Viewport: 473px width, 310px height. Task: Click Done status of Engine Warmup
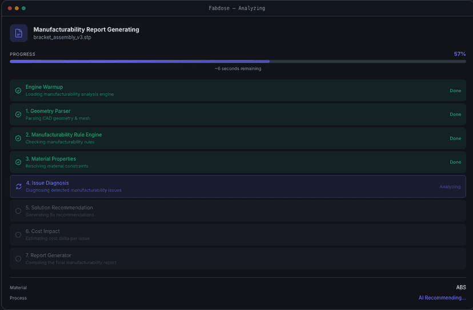pyautogui.click(x=455, y=91)
